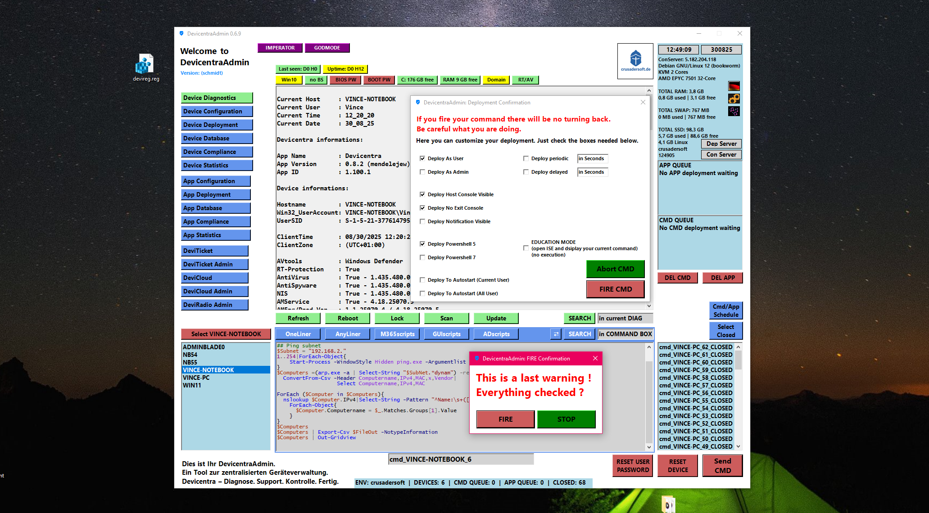Image resolution: width=929 pixels, height=513 pixels.
Task: Open the crusadersoft.de knight logo
Action: [x=635, y=61]
